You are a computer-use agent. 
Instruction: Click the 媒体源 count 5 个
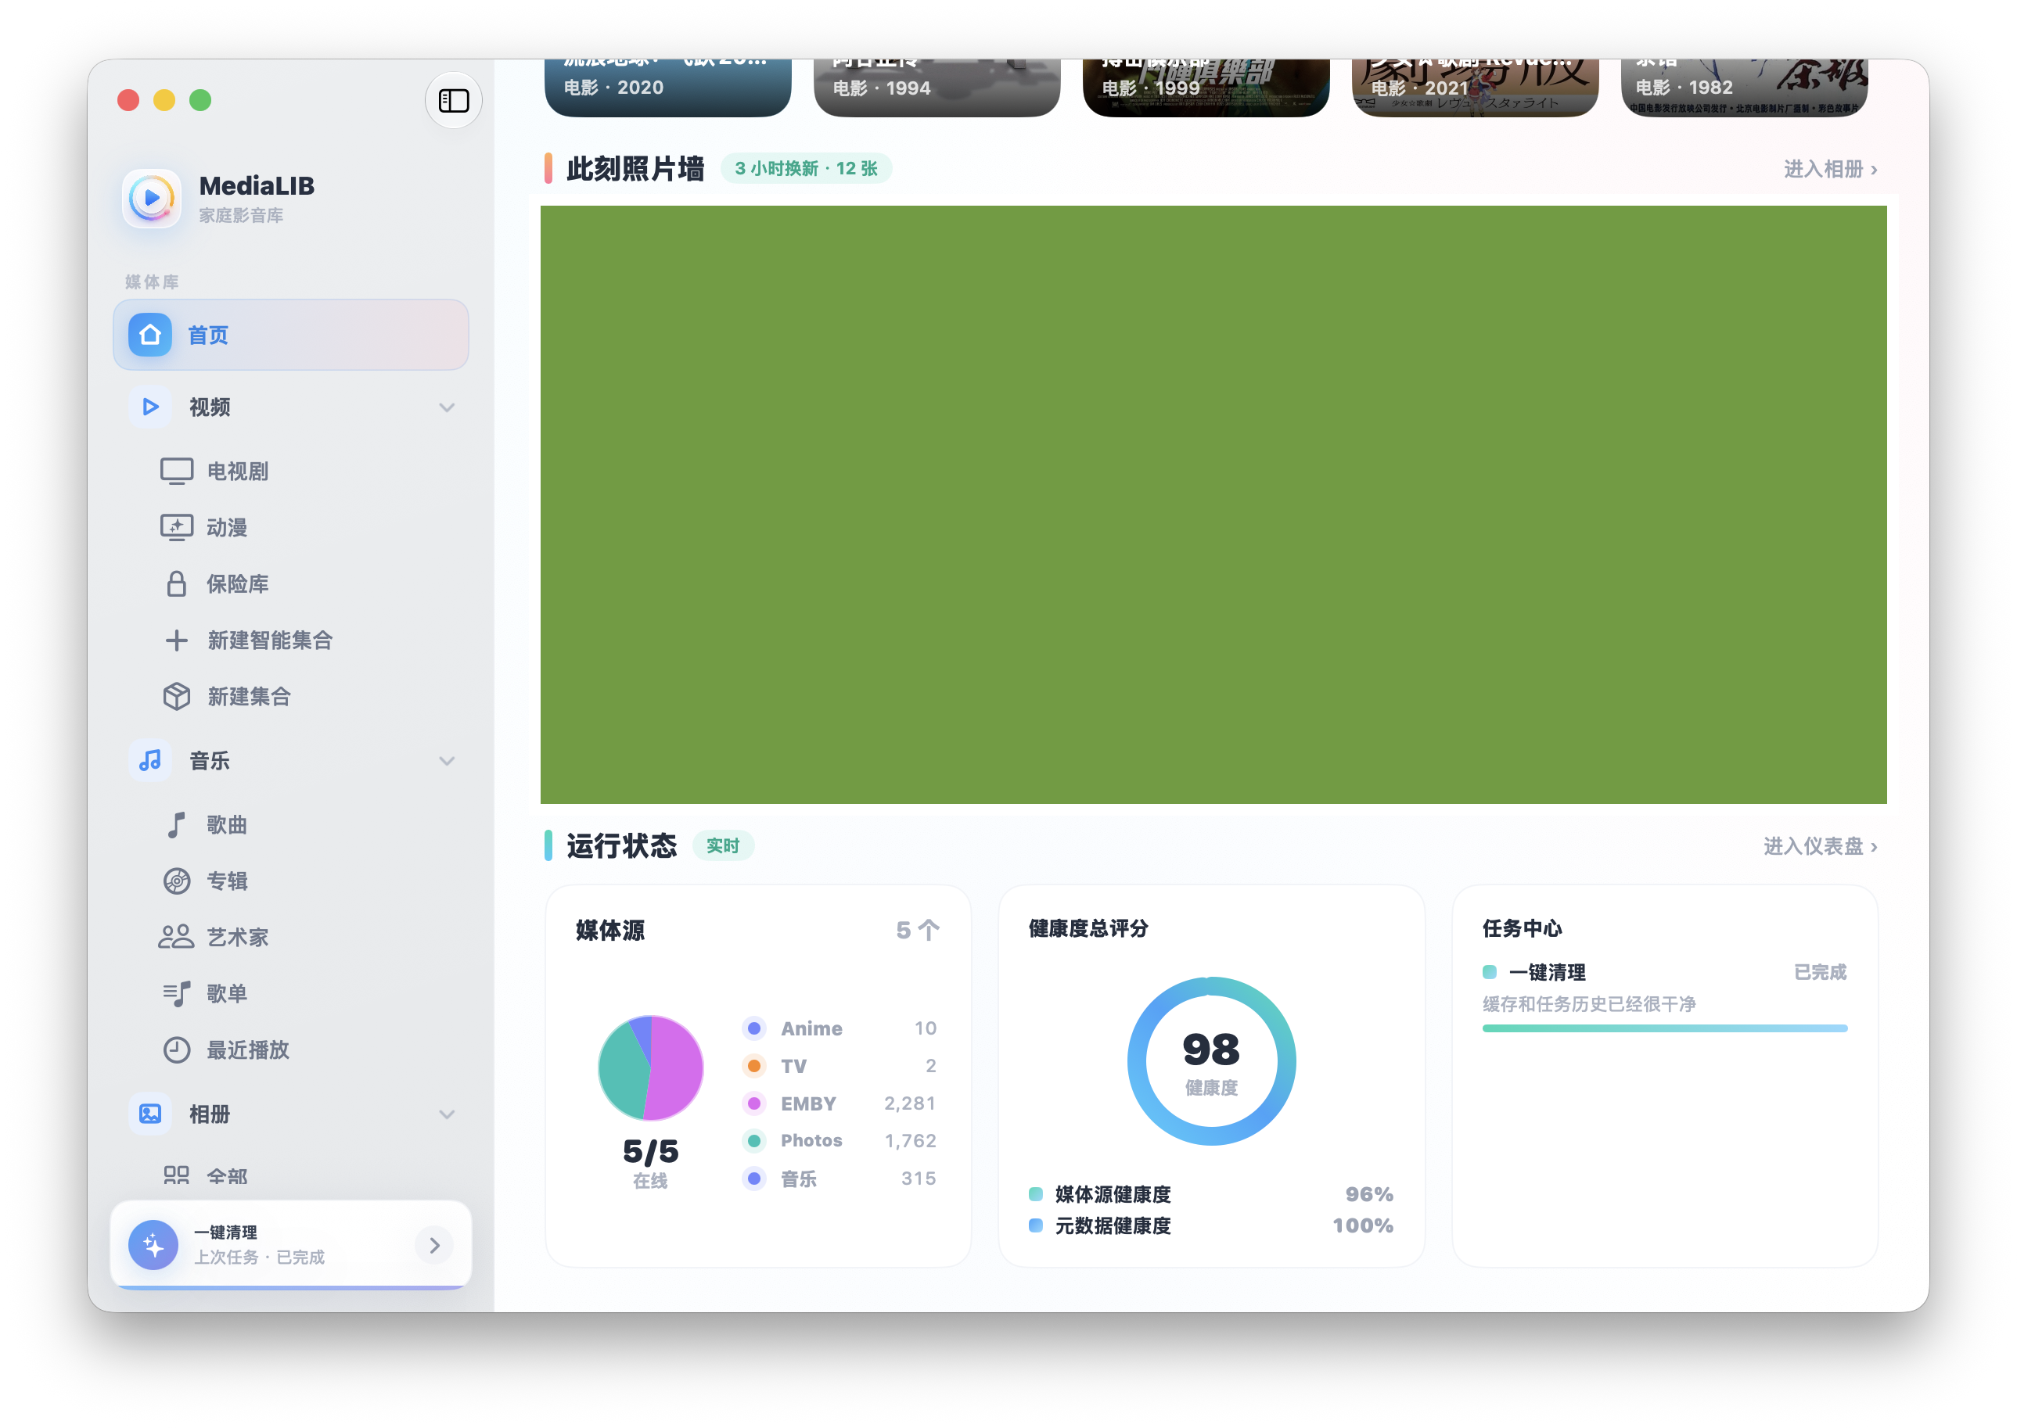918,931
